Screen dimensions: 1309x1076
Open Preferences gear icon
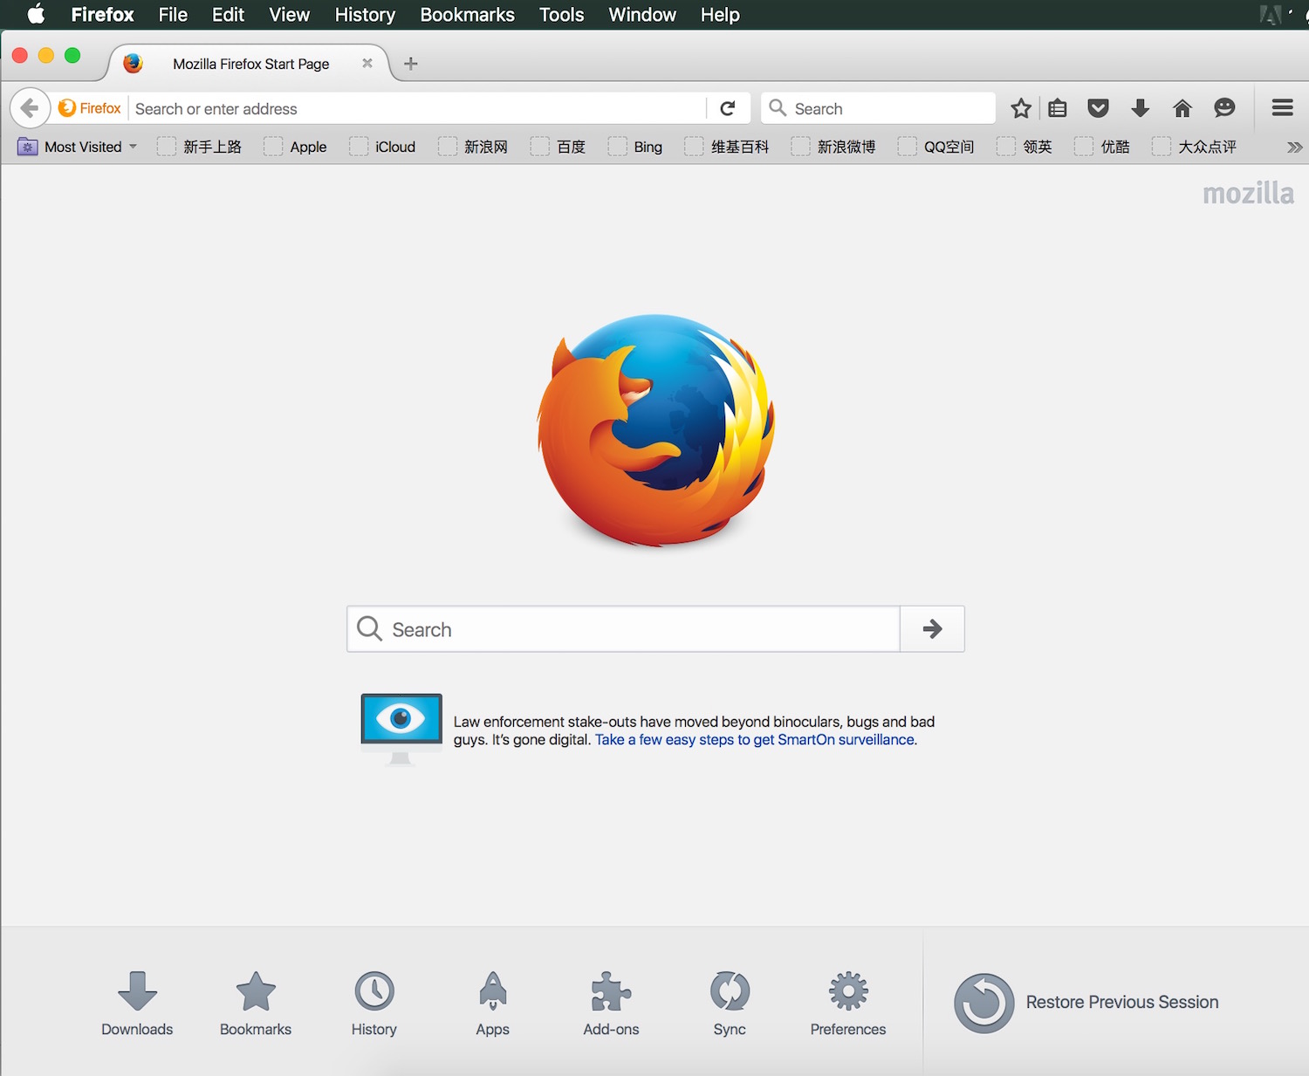tap(848, 1004)
